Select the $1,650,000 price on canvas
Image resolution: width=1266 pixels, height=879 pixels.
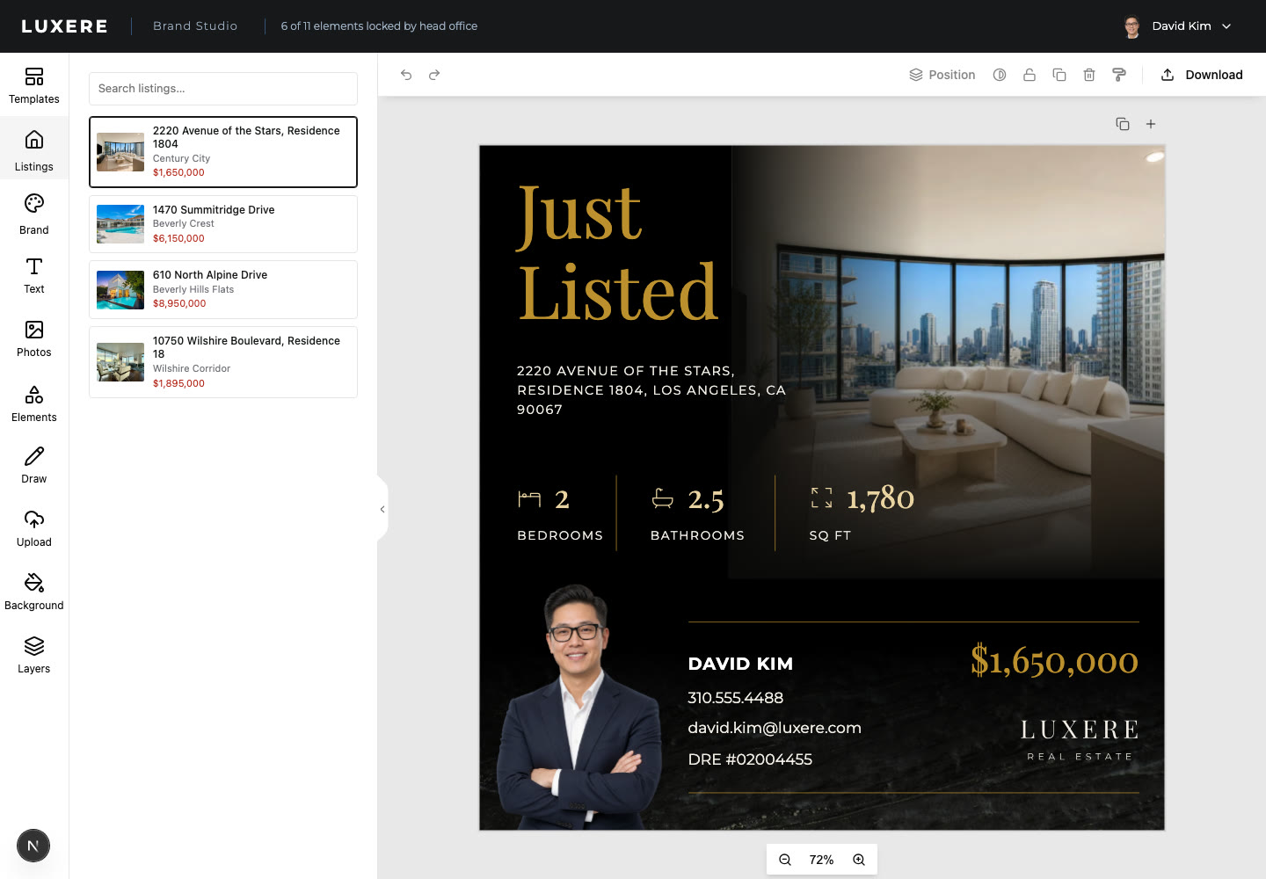pos(1054,660)
